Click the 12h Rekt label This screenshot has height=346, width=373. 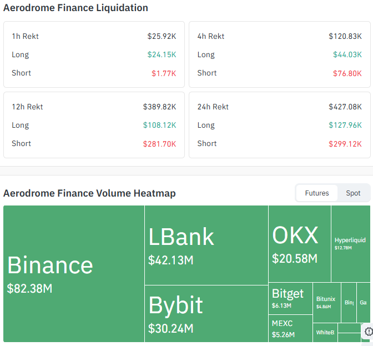coord(27,107)
